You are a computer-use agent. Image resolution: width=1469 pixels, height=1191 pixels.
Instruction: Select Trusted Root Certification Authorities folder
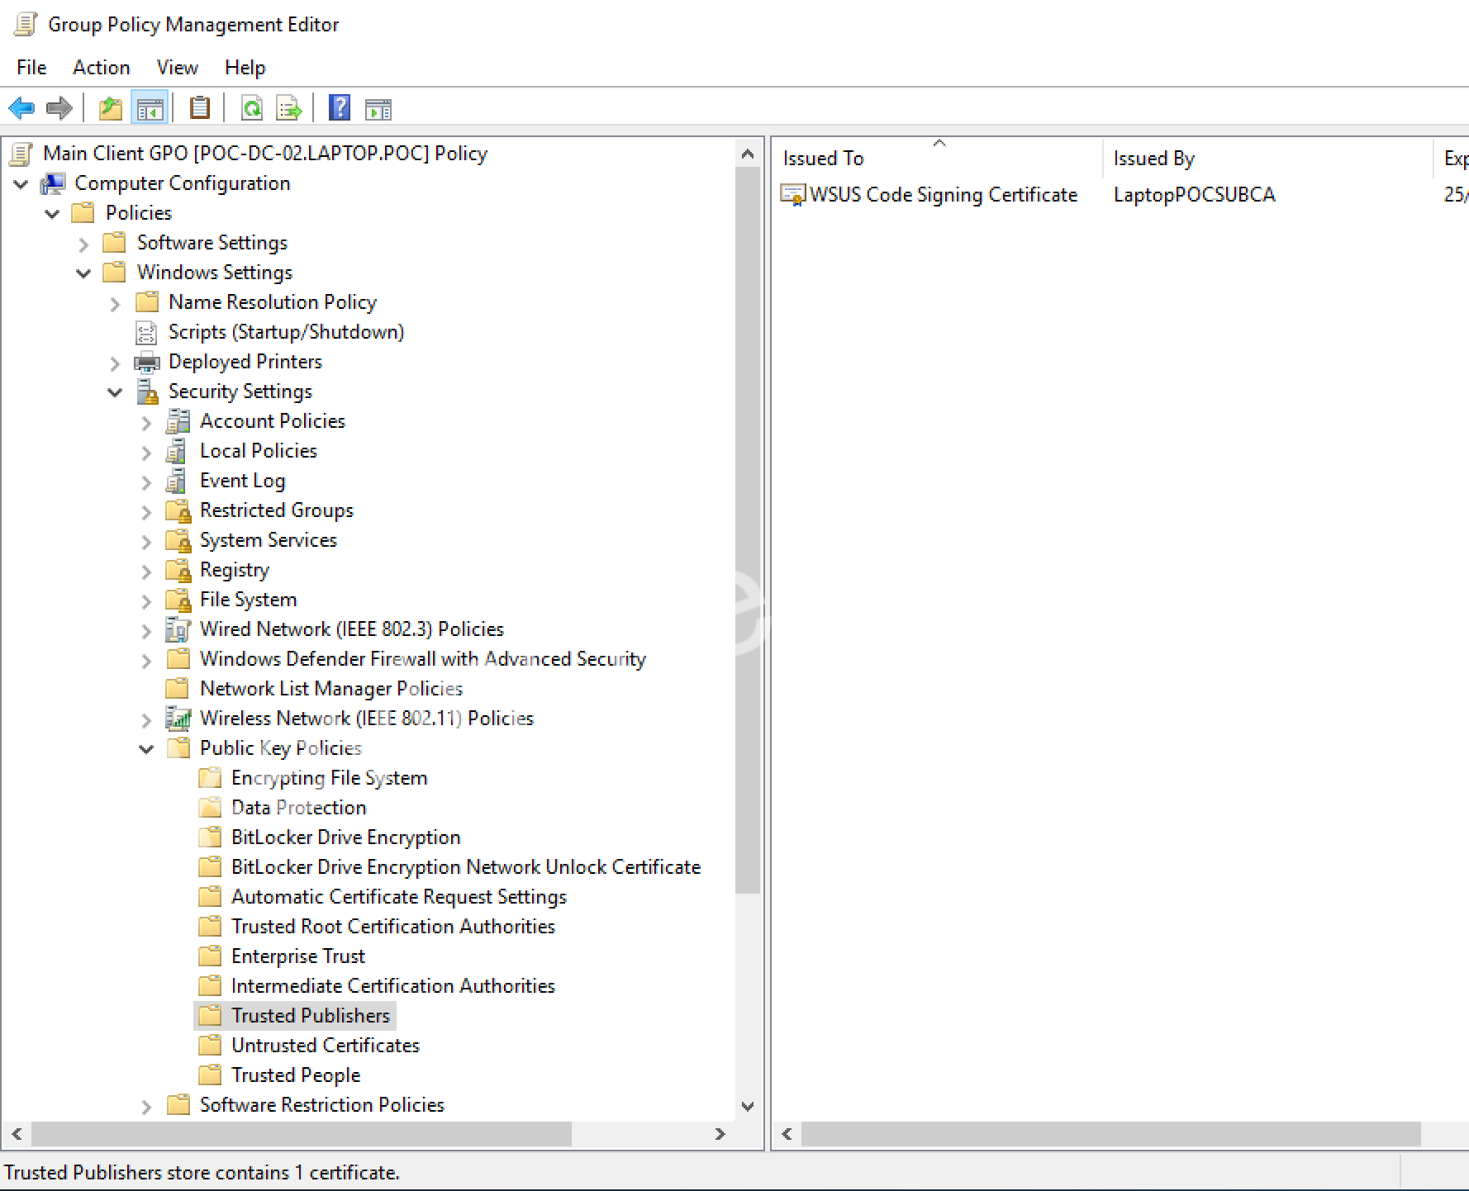[392, 927]
